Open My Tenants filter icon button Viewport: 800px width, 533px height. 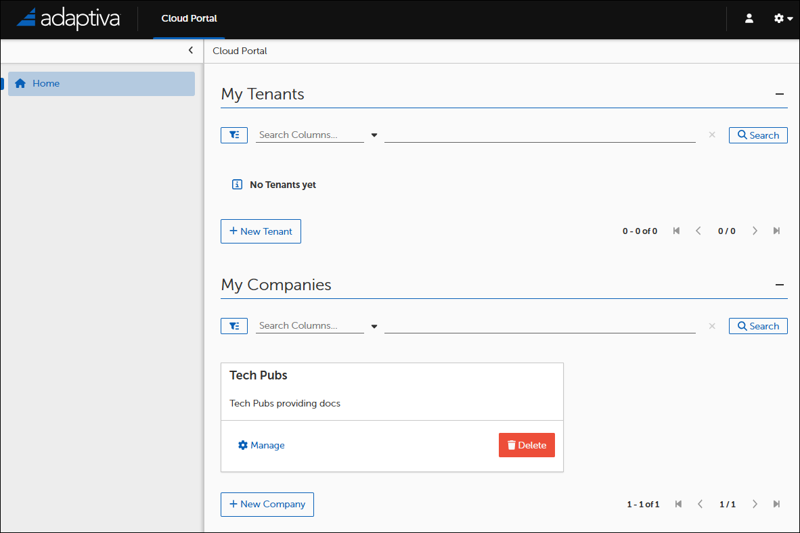[234, 135]
